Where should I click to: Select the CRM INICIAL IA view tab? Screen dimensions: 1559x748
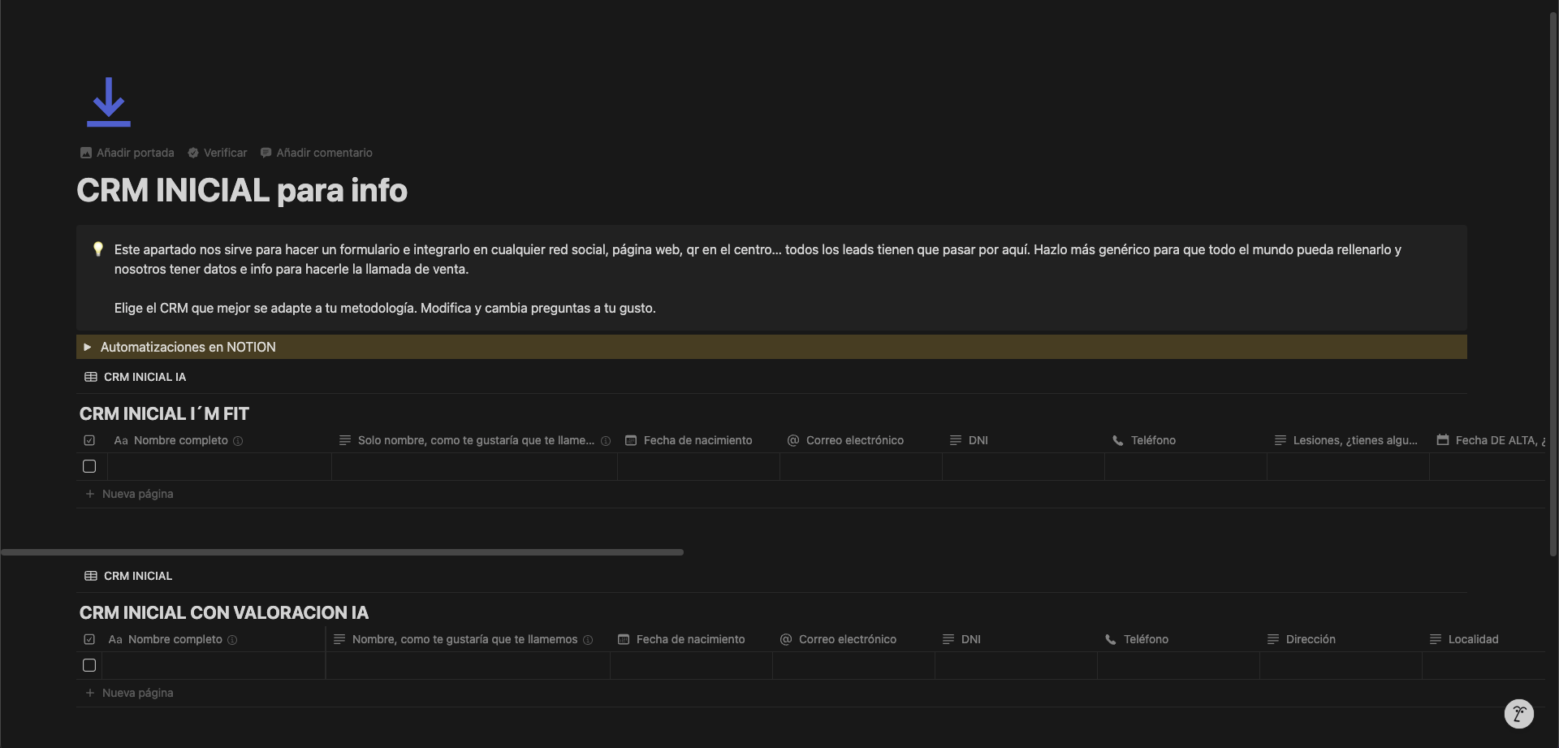(145, 377)
